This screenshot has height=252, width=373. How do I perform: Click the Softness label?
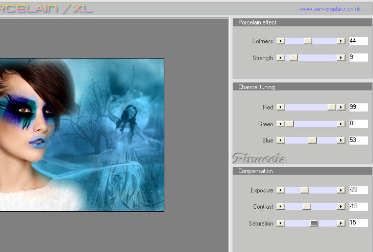click(263, 41)
